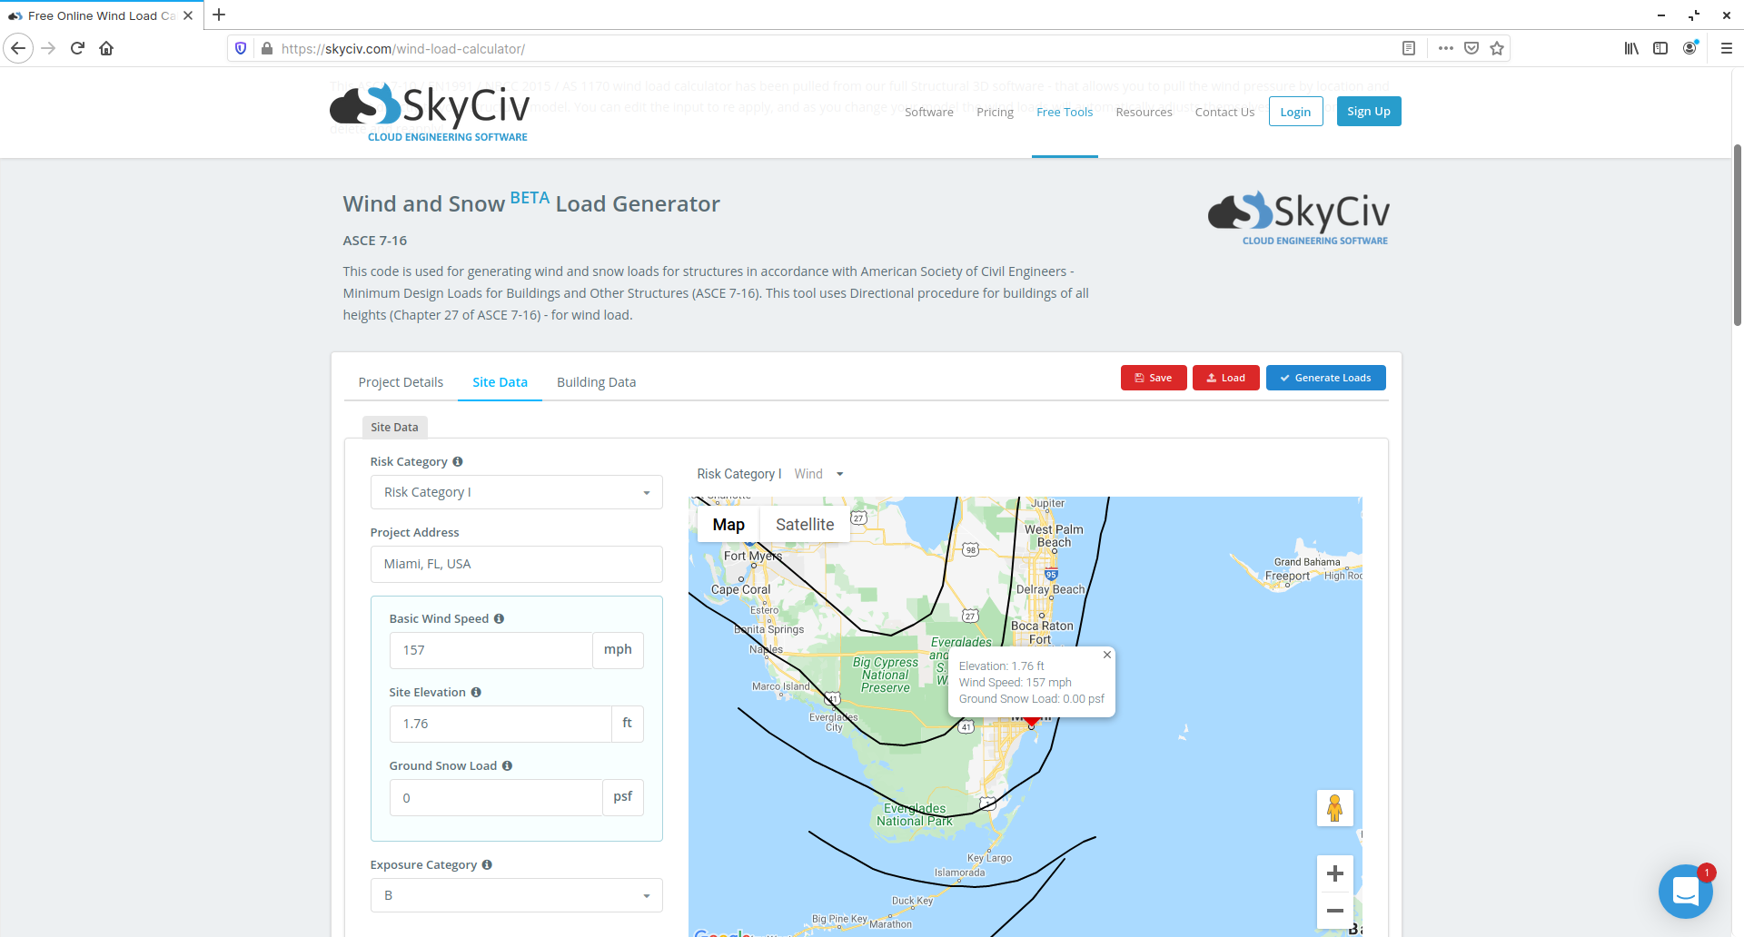The height and width of the screenshot is (937, 1744).
Task: Click the ft unit label
Action: (x=627, y=724)
